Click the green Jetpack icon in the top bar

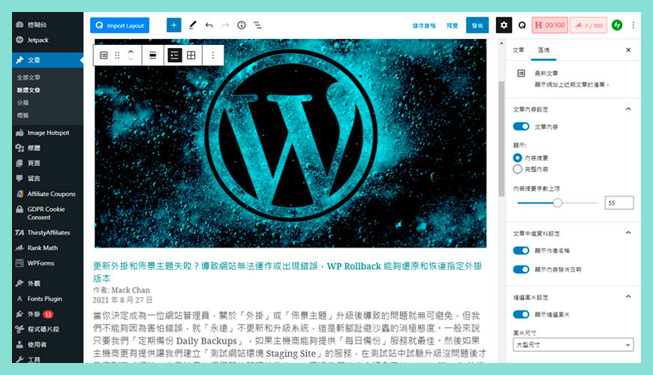click(x=617, y=25)
